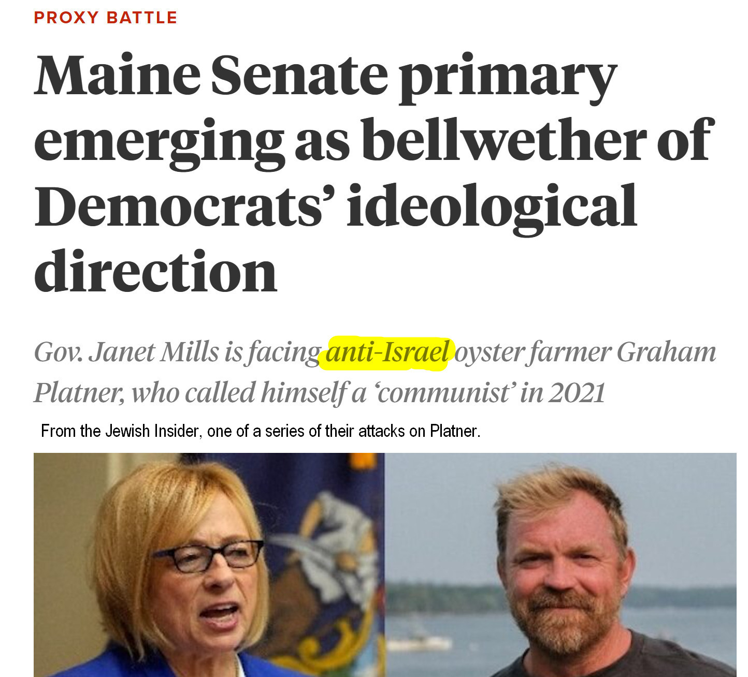
Task: Click 'Graham' in the italic subheadline
Action: point(666,353)
